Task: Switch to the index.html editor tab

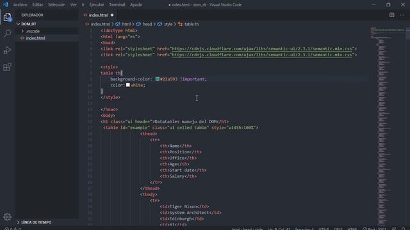Action: tap(98, 15)
